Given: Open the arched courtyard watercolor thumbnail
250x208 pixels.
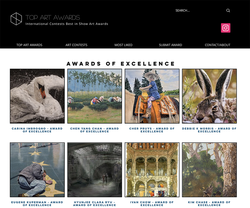Looking at the screenshot, I should click(x=152, y=170).
